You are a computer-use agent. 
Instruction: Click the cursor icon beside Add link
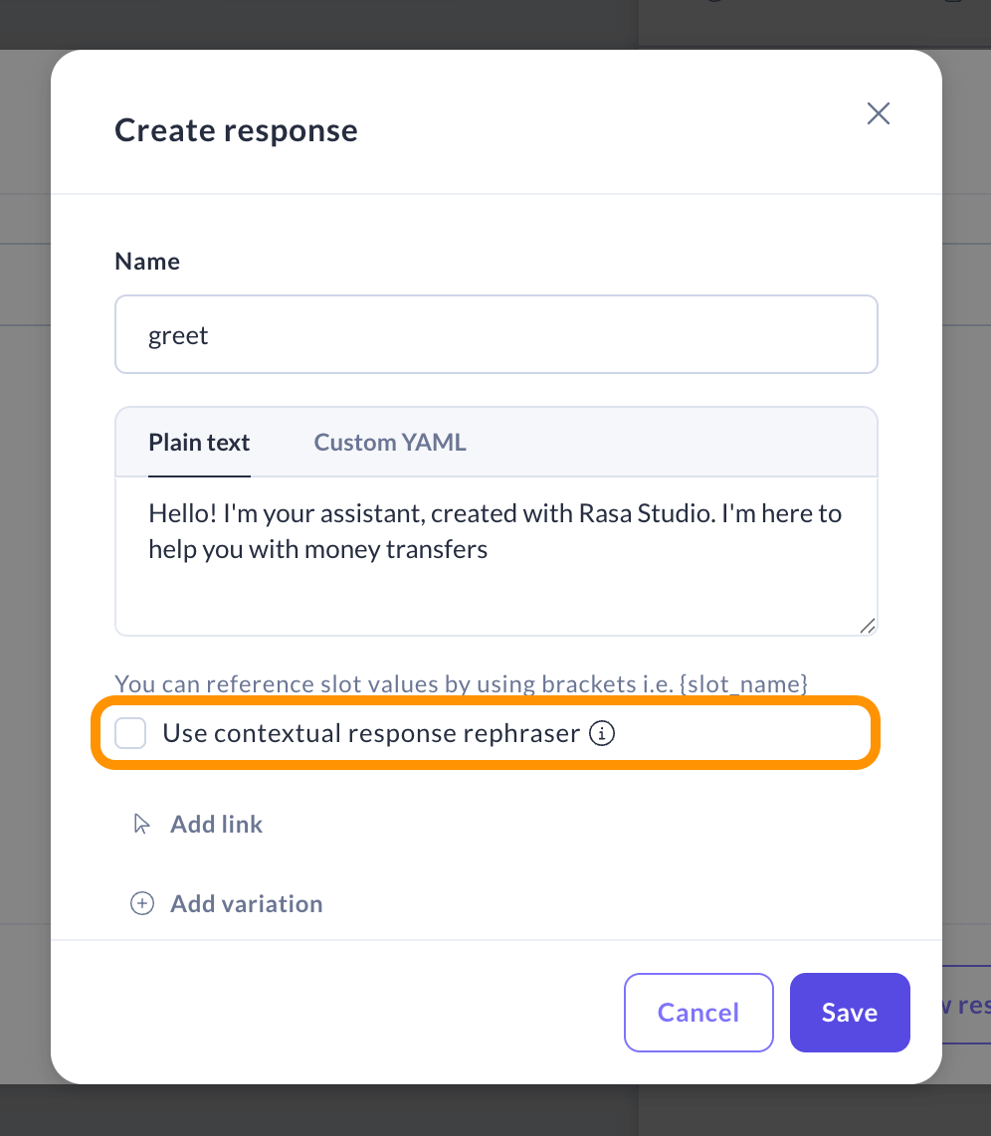click(142, 824)
